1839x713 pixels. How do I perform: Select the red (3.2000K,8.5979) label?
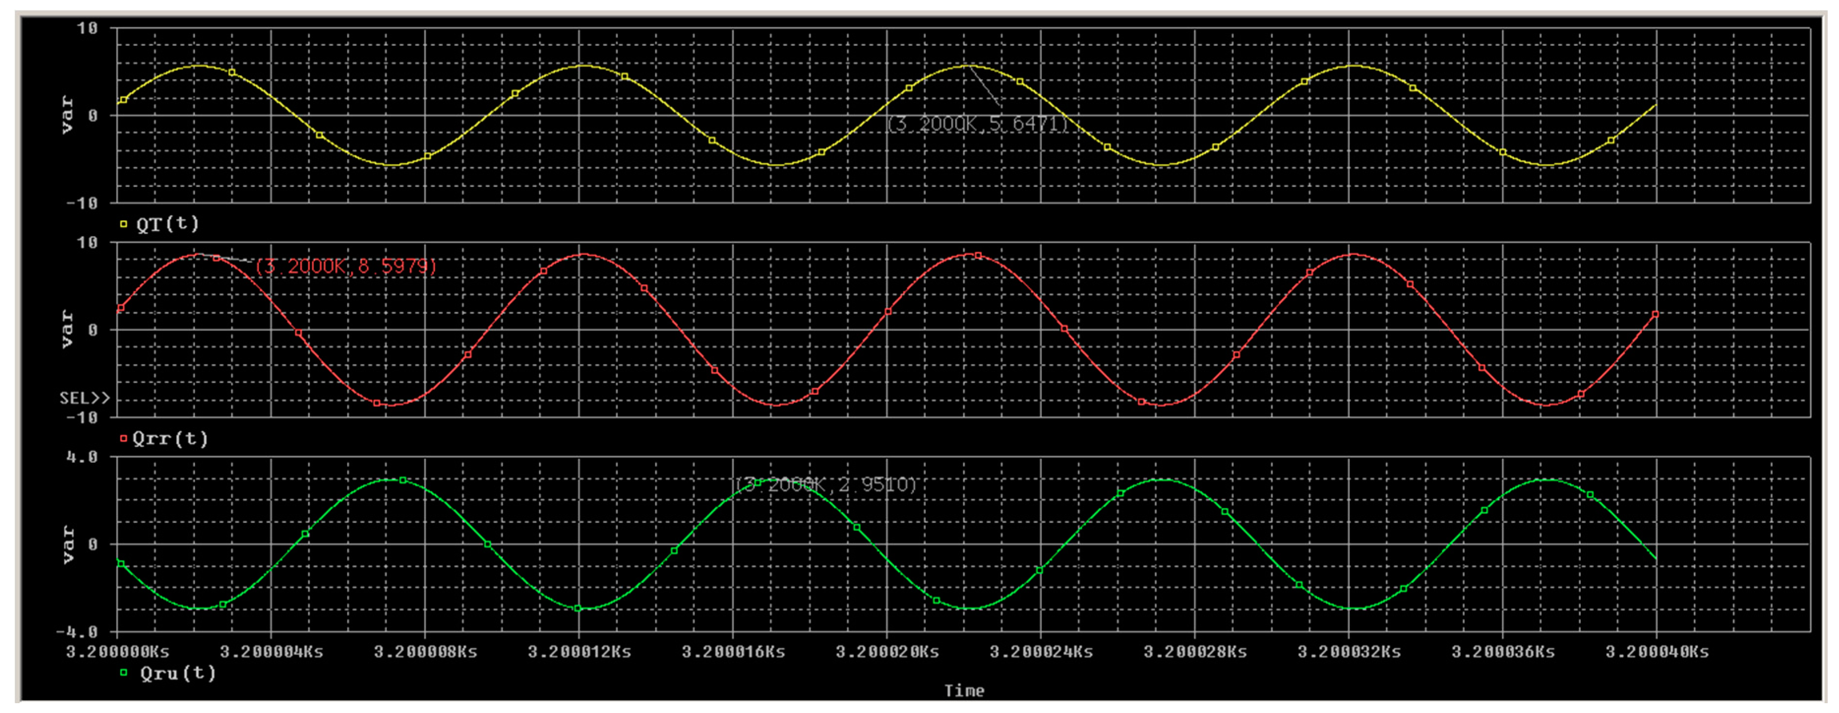pyautogui.click(x=346, y=266)
